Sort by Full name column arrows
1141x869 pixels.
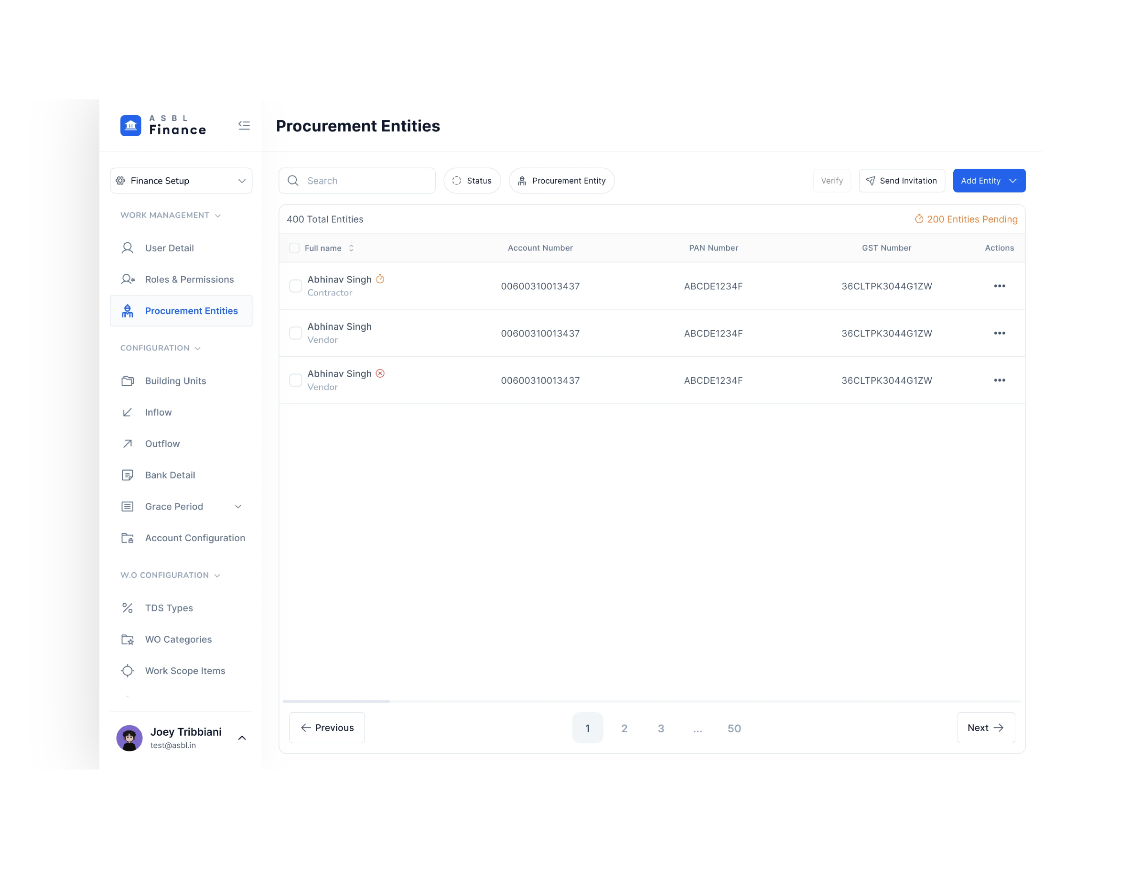click(351, 248)
